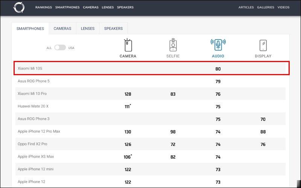Open the Huawei Mate 20 X entry
Viewport: 301px width, 188px height.
tap(33, 106)
